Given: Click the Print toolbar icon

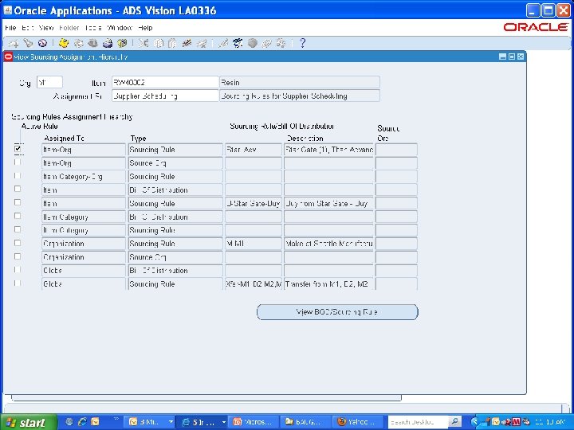Looking at the screenshot, I should click(x=108, y=43).
